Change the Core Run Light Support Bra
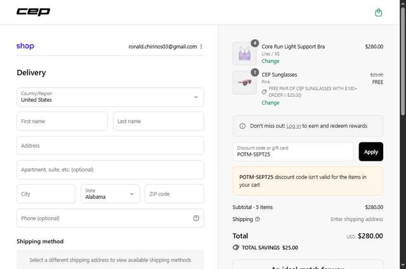The image size is (406, 269). (270, 61)
